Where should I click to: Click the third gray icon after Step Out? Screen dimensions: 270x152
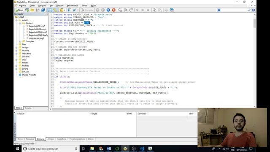tap(148, 10)
